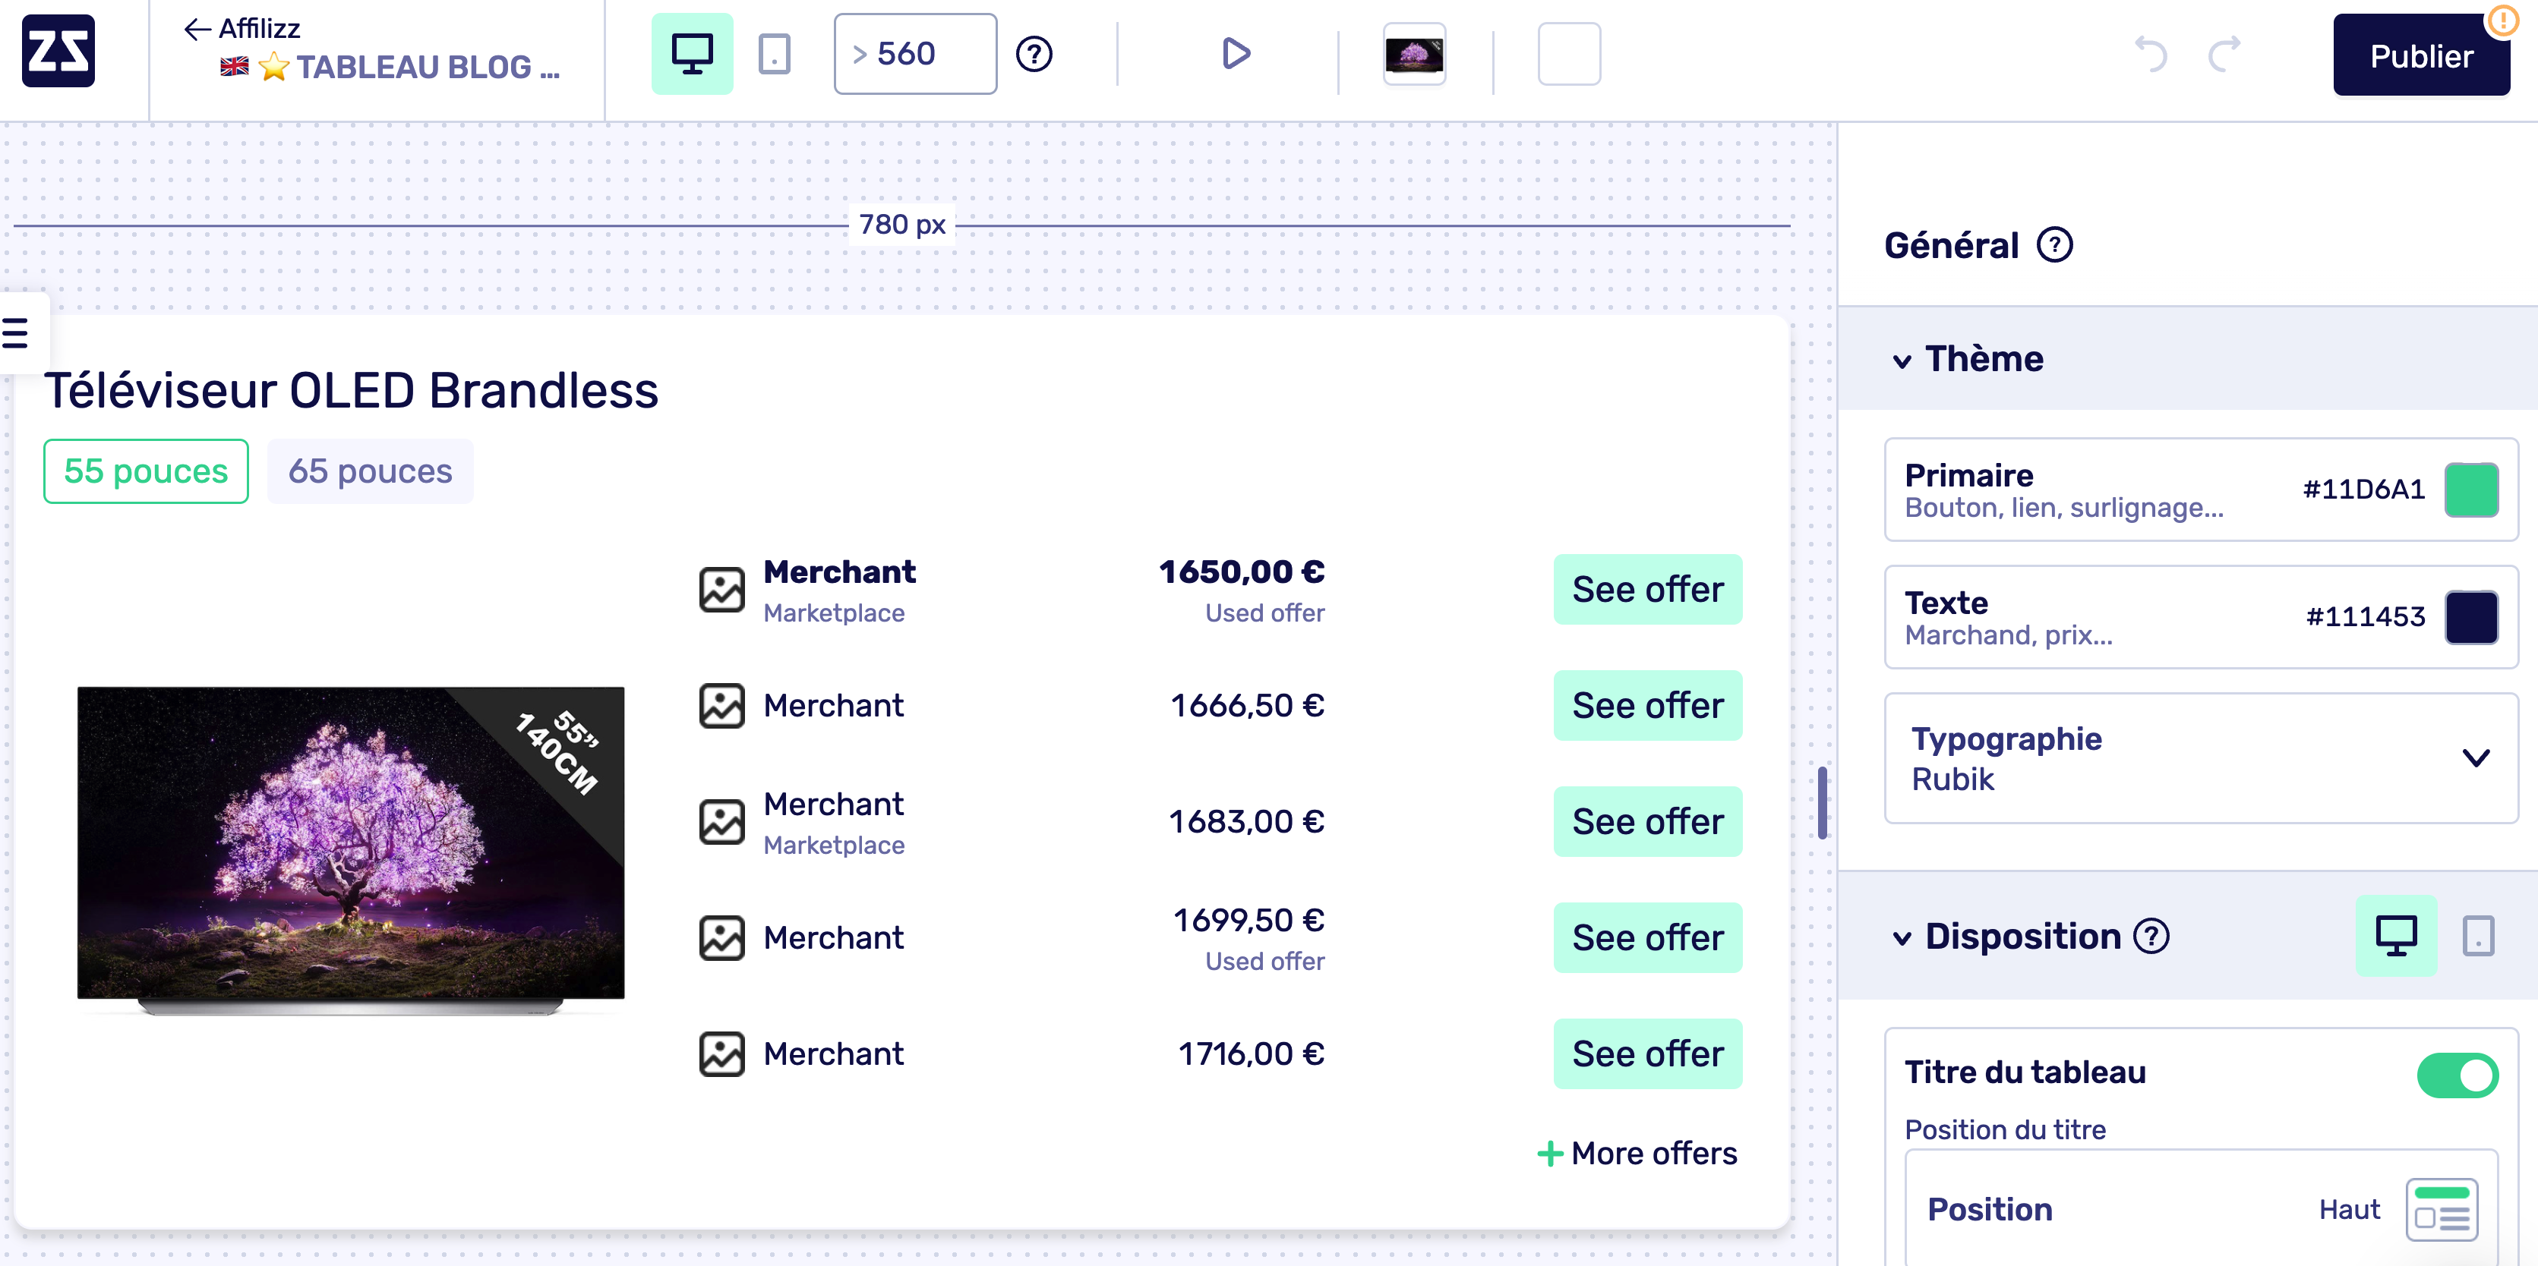2538x1266 pixels.
Task: Open the Typographie Rubik dropdown
Action: pos(2476,758)
